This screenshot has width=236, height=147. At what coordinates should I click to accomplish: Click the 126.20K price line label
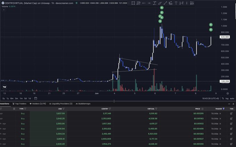tap(225, 81)
